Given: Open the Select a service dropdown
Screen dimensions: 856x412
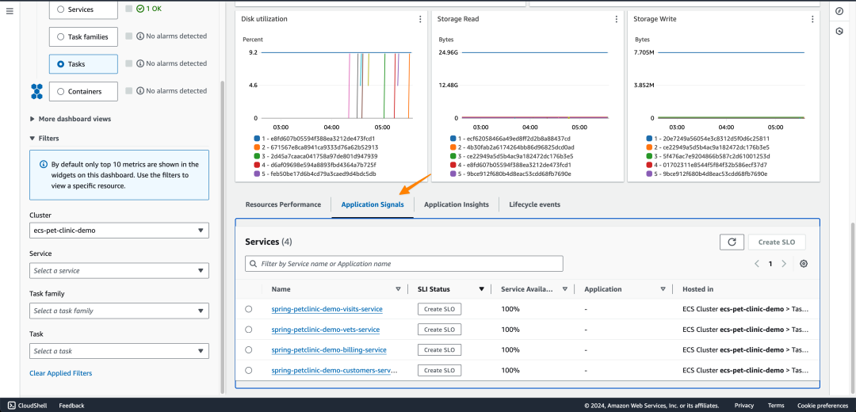Looking at the screenshot, I should [x=119, y=271].
